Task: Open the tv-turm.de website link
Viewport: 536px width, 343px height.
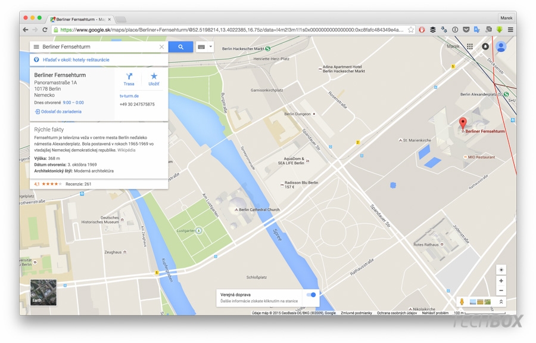Action: (129, 96)
